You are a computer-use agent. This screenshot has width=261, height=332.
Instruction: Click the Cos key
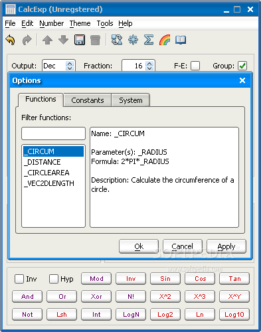coord(200,279)
